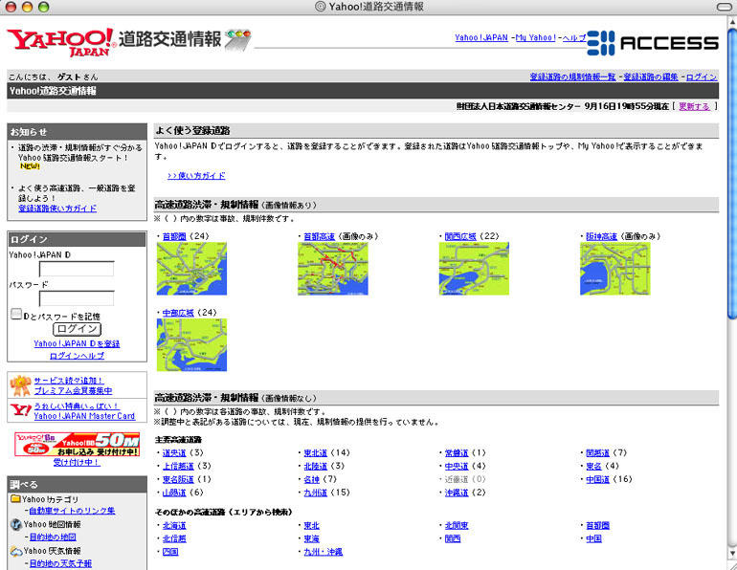737x570 pixels.
Task: Click the traffic light icon beside 道路交通情報
Action: pyautogui.click(x=237, y=39)
